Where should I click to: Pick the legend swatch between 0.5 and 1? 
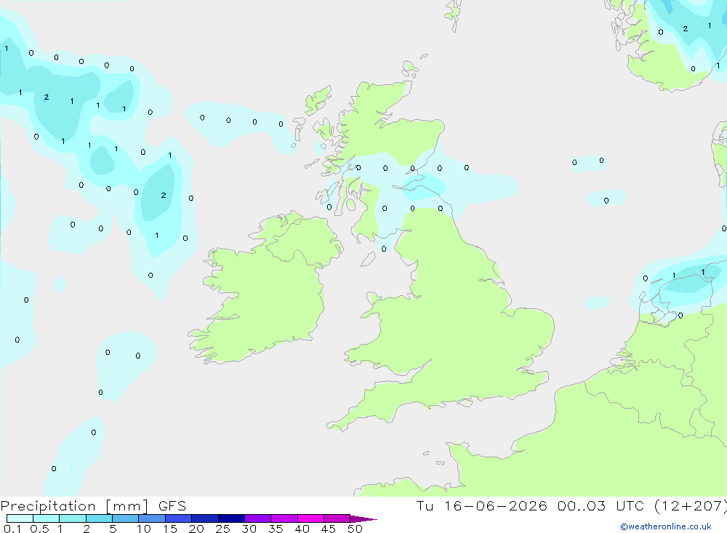point(46,518)
